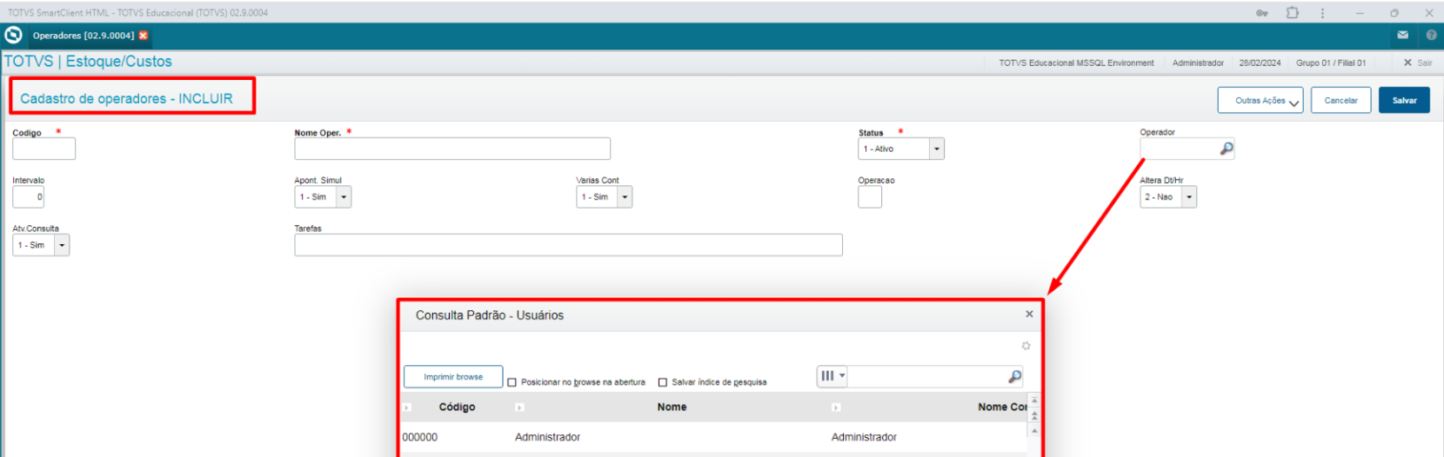Expand the Outras Ações menu
Image resolution: width=1444 pixels, height=457 pixels.
pos(1260,100)
